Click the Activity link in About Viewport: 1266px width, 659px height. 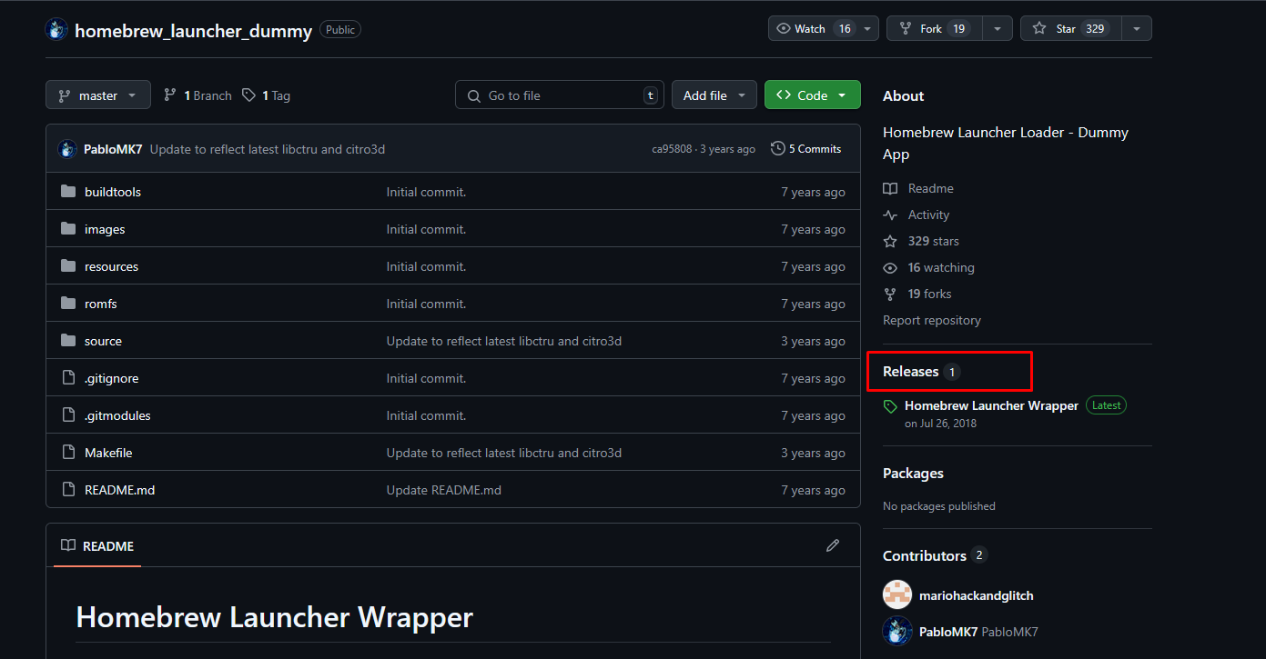(x=929, y=215)
